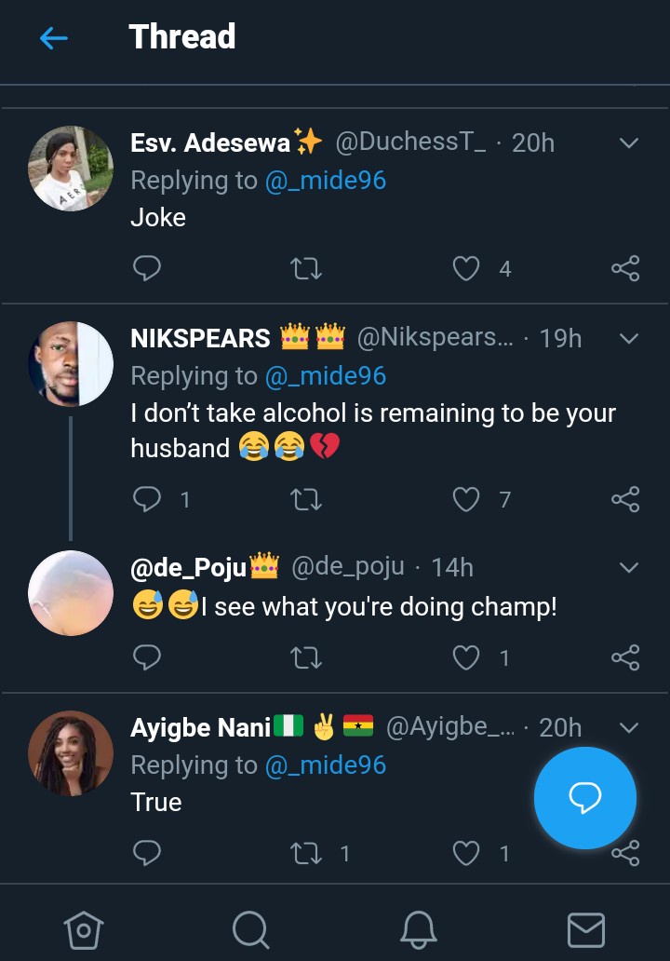
Task: Like de_Poju's "champ" reply
Action: click(x=465, y=658)
